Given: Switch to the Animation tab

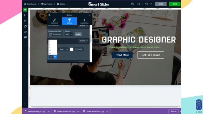Looking at the screenshot, I should (x=84, y=21).
